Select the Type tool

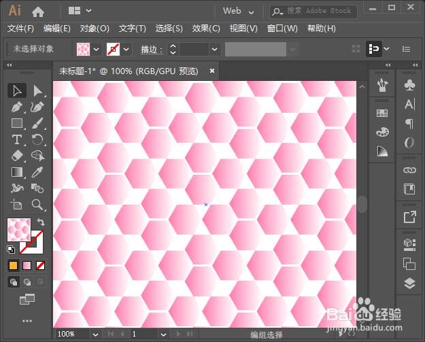[17, 139]
